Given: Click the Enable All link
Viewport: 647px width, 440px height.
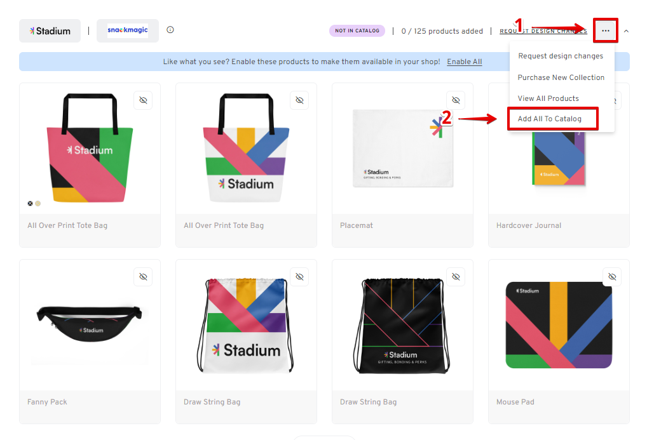Looking at the screenshot, I should click(464, 62).
